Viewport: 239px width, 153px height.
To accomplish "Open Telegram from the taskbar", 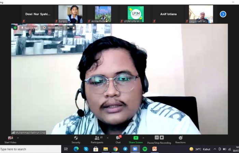I will pos(125,149).
